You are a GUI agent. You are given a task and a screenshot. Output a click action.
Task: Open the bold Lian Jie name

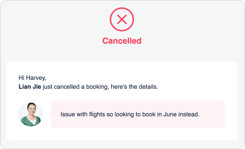coord(30,87)
